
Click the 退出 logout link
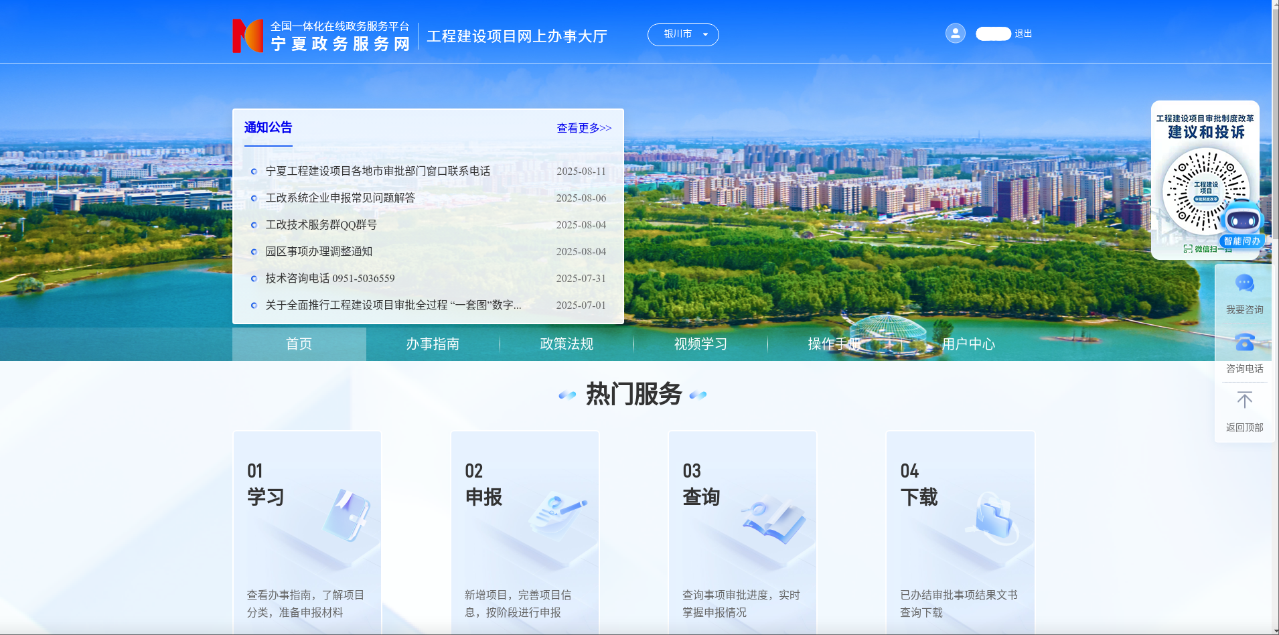tap(1023, 33)
